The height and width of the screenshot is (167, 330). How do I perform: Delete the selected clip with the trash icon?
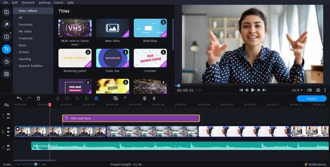(x=38, y=98)
